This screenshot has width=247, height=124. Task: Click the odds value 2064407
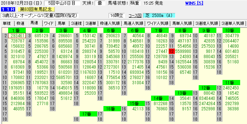pos(231,41)
